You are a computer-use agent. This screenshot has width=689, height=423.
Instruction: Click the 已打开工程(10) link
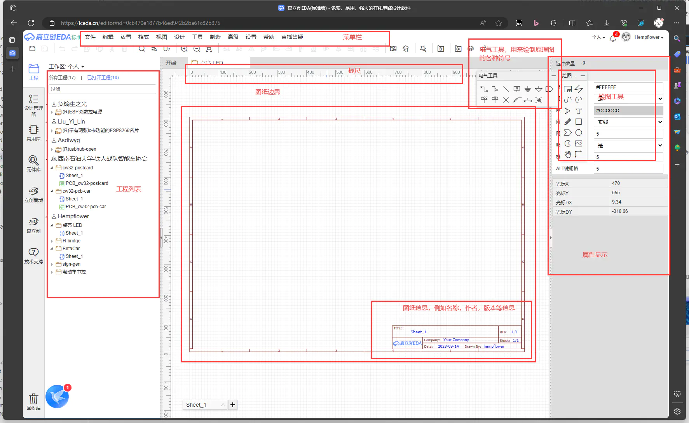103,78
